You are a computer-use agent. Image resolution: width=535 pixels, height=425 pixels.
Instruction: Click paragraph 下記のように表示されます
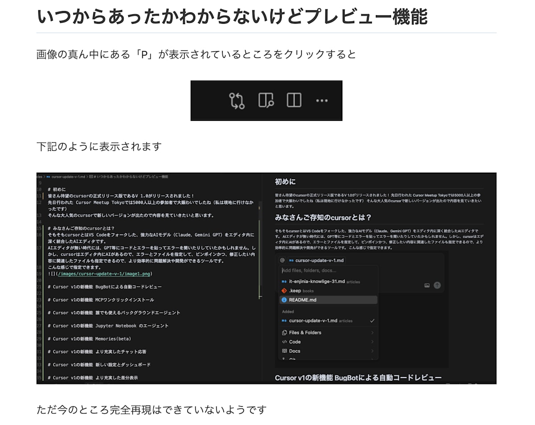point(99,146)
